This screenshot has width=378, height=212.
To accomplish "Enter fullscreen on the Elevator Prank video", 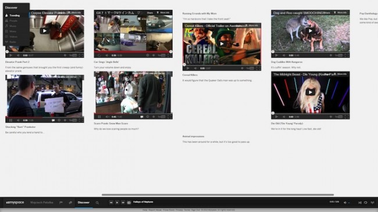I will (81, 55).
